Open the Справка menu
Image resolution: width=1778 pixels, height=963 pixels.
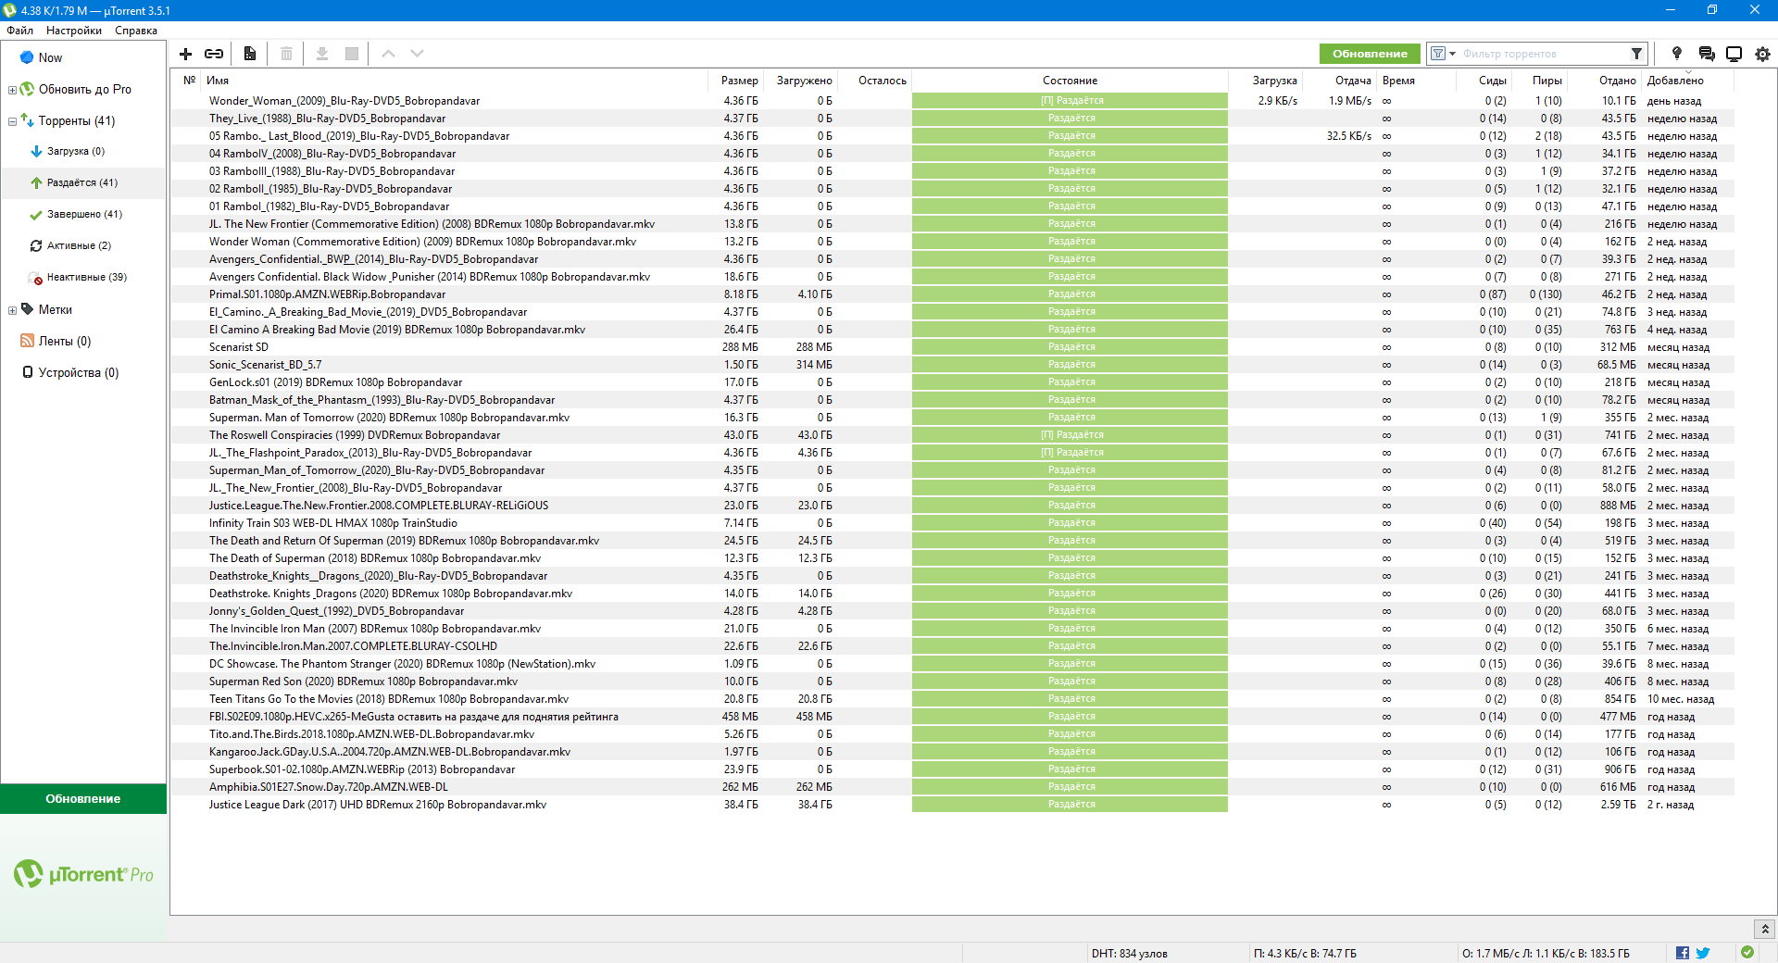[x=136, y=31]
